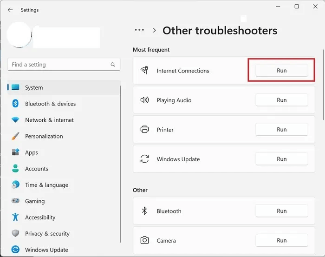Click the sidebar navigation scrollbar

click(120, 164)
